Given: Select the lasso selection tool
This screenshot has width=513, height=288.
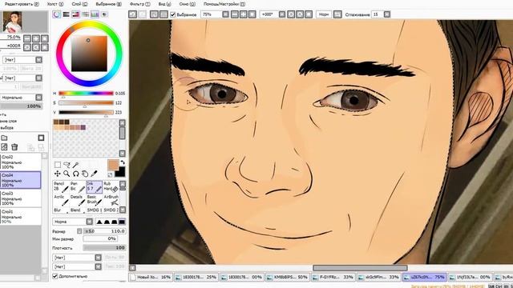Looking at the screenshot, I should click(x=67, y=165).
